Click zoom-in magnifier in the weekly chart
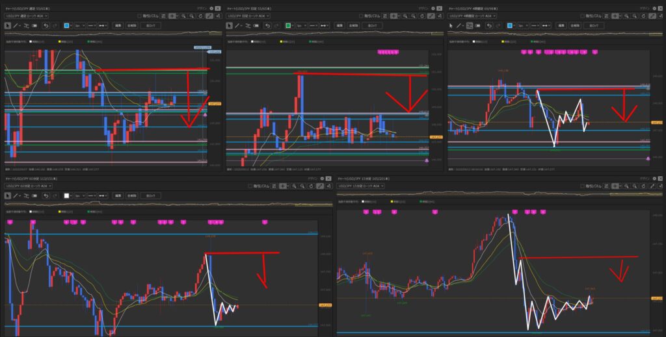This screenshot has height=337, width=666. point(183,16)
